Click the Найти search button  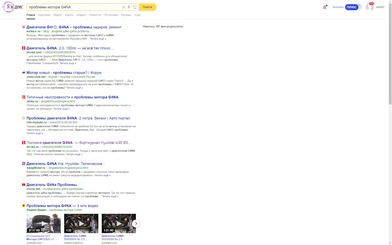147,7
